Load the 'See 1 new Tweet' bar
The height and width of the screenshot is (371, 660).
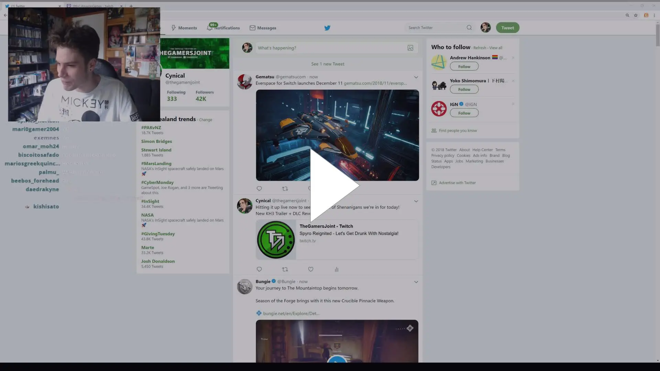pos(328,64)
